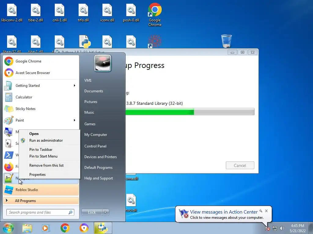Screen dimensions: 313x234
Task: Open Help and Support
Action: 98,178
